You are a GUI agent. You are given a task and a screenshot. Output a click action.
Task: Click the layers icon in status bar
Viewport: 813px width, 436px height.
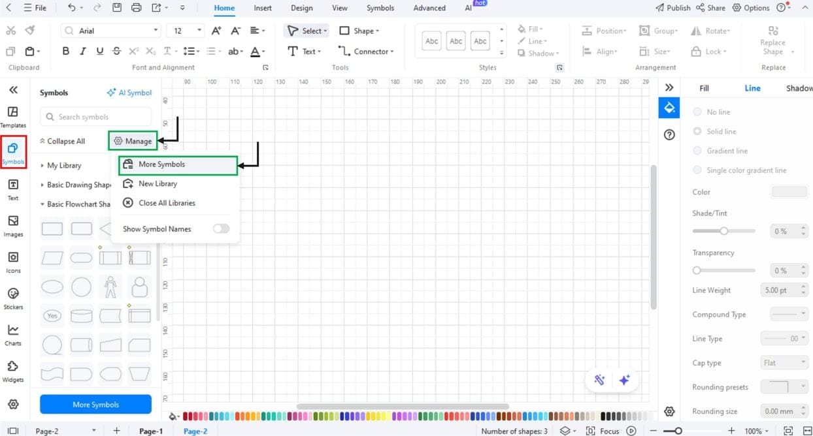(x=565, y=431)
